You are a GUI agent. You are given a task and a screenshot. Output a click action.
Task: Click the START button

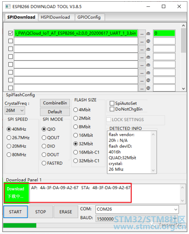click(x=16, y=212)
